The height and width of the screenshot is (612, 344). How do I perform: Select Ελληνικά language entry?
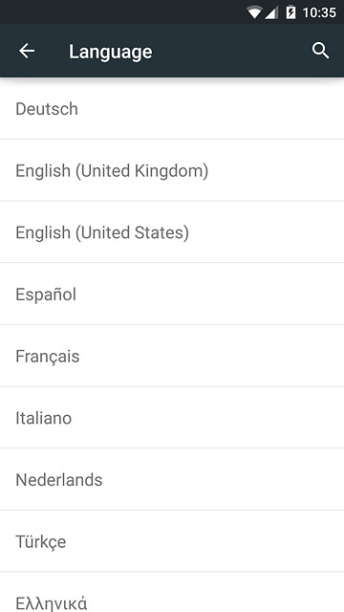click(172, 593)
